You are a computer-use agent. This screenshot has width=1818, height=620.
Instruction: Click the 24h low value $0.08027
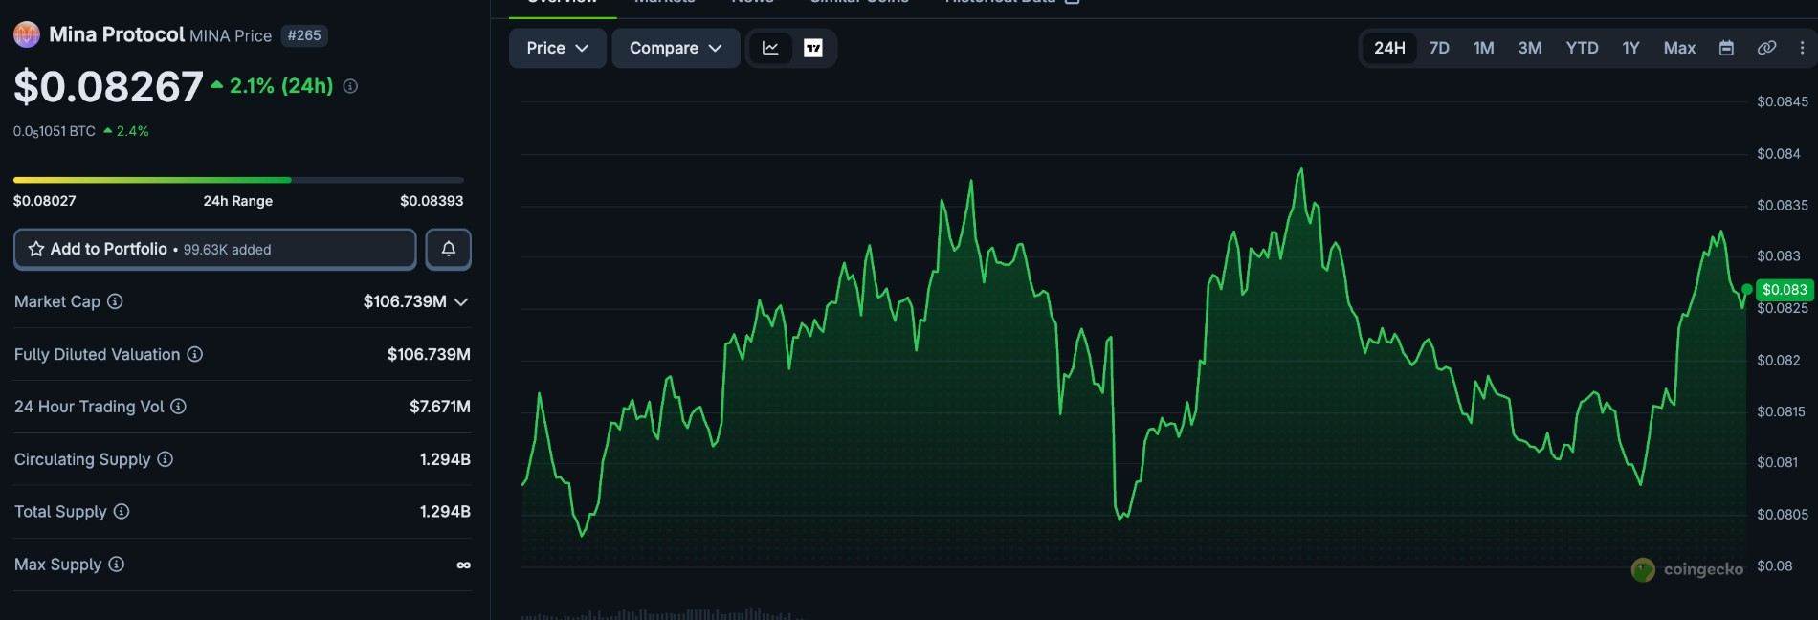pos(45,201)
